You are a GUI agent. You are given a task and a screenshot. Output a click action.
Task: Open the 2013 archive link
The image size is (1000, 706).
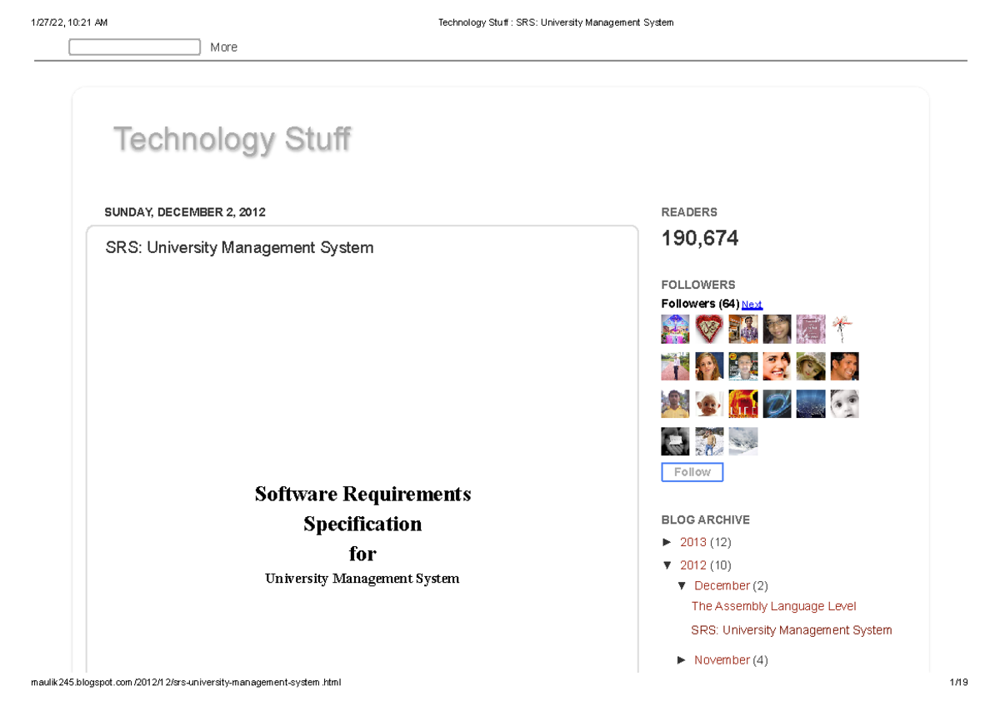pyautogui.click(x=693, y=542)
